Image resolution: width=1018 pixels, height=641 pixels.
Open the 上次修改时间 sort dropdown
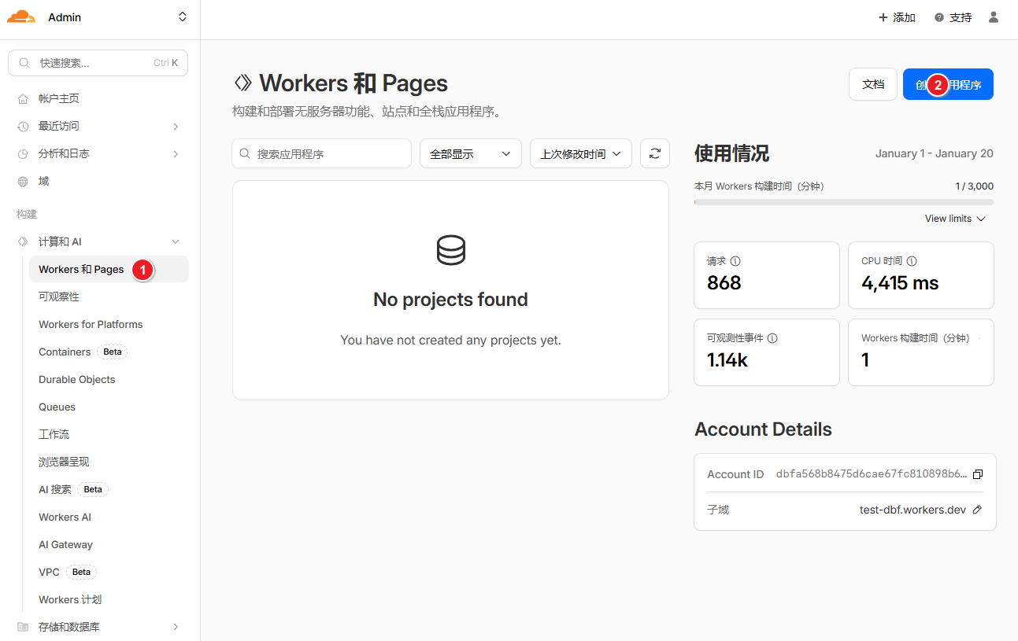[580, 154]
